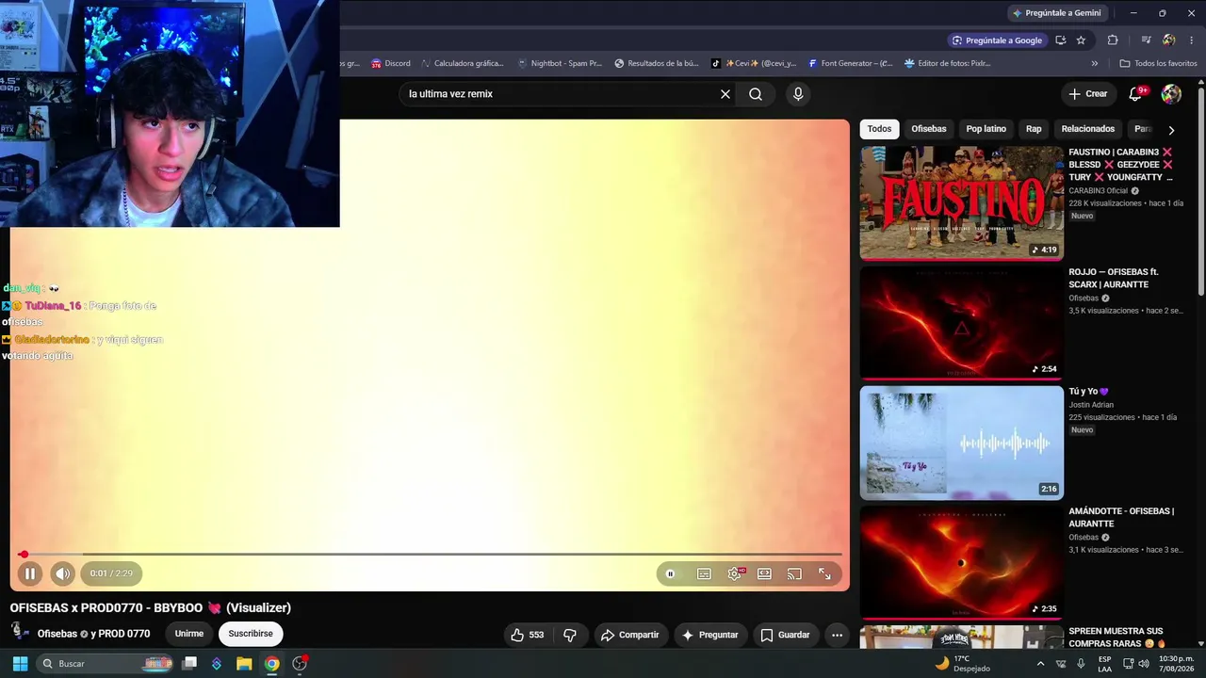This screenshot has width=1206, height=678.
Task: Run search with magnifying glass button
Action: pyautogui.click(x=756, y=94)
